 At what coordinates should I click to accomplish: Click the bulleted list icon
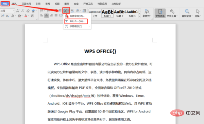click(41, 11)
